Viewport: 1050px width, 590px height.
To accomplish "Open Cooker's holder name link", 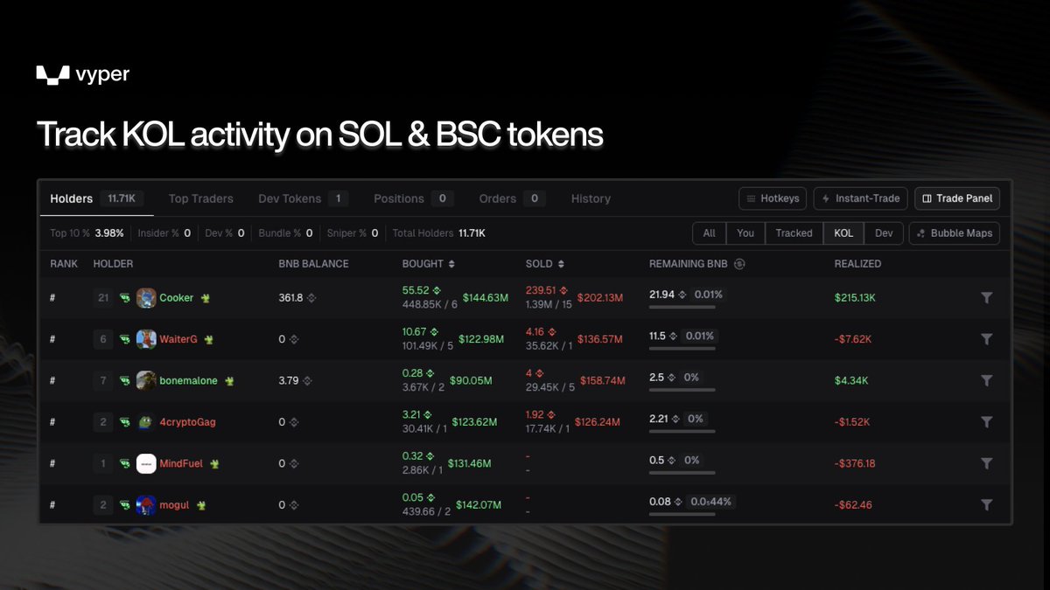I will coord(177,298).
